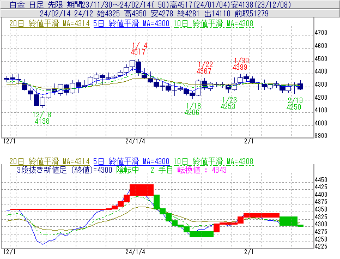Click the 2/1 date label under upper chart
Screen dimensions: 340x259
point(249,141)
